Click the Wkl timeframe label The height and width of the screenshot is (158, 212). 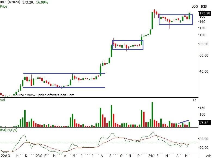209,156
